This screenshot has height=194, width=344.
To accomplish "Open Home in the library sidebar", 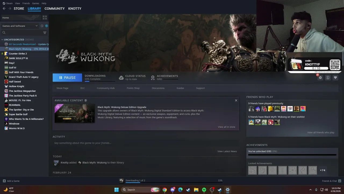I will pos(21,18).
